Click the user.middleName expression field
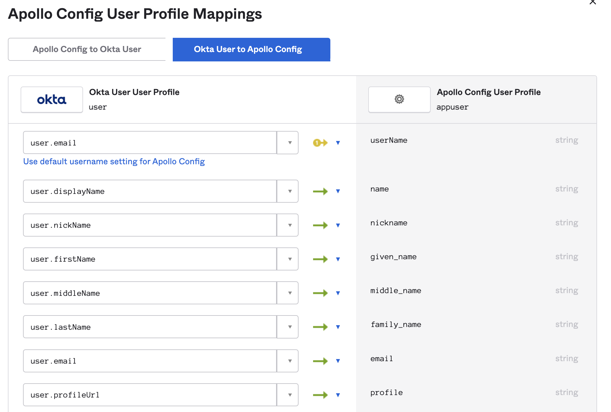The width and height of the screenshot is (611, 412). tap(150, 293)
